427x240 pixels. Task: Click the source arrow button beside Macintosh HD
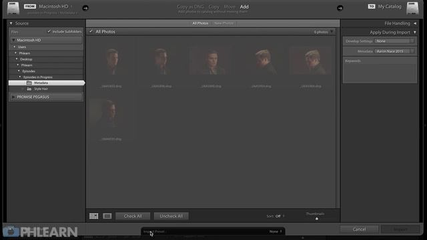(85, 8)
